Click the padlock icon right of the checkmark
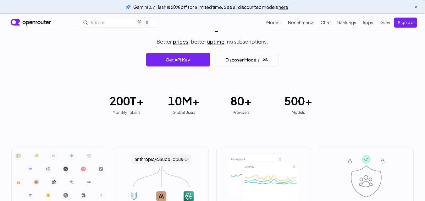 pos(383,161)
